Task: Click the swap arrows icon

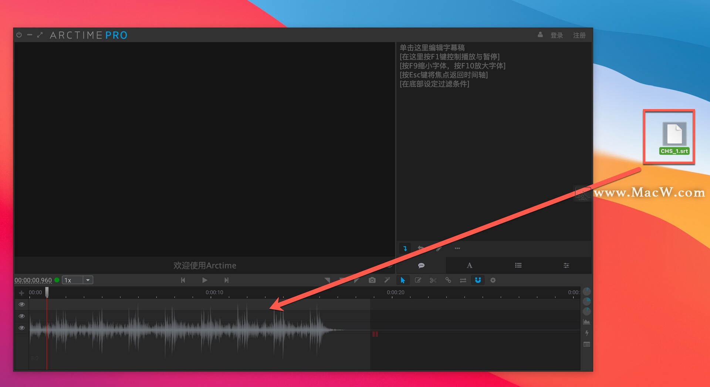Action: 463,280
